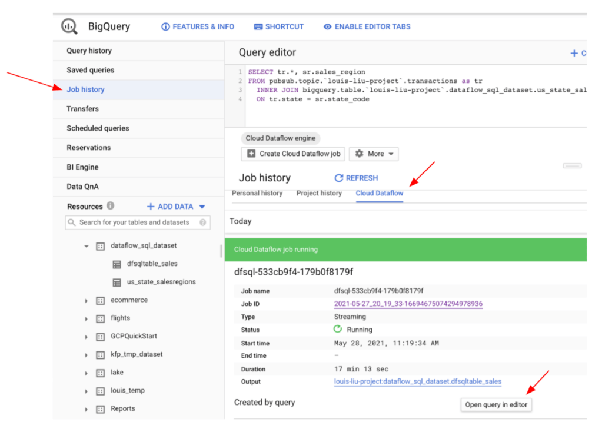602x432 pixels.
Task: Expand the ecommerce dataset
Action: click(87, 301)
